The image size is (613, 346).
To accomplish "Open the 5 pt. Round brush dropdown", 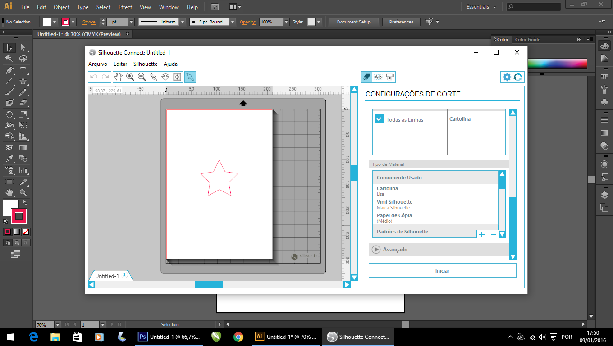I will coord(233,22).
